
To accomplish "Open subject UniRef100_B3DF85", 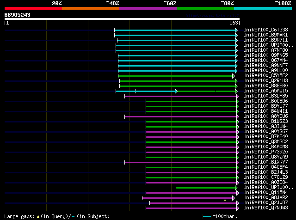I will click(x=265, y=96).
